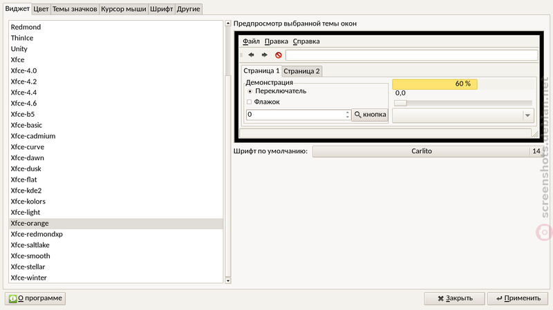Select the Xfce-cadmium theme
The width and height of the screenshot is (553, 310).
[x=116, y=136]
